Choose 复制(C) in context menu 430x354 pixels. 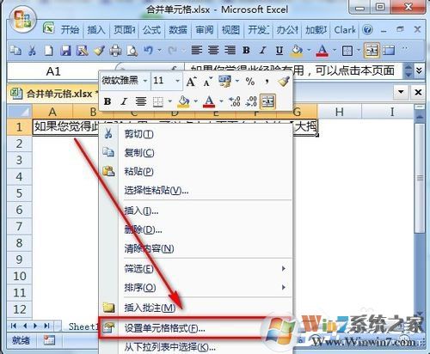(x=195, y=153)
